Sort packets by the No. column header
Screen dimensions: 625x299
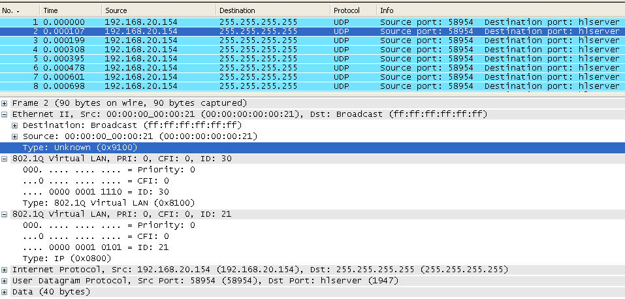tap(20, 10)
